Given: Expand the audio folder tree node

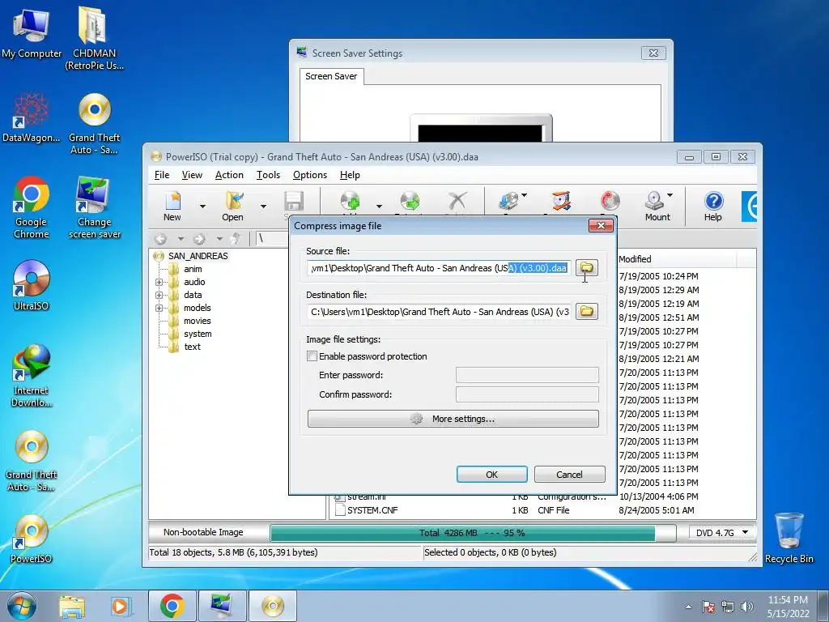Looking at the screenshot, I should (159, 282).
